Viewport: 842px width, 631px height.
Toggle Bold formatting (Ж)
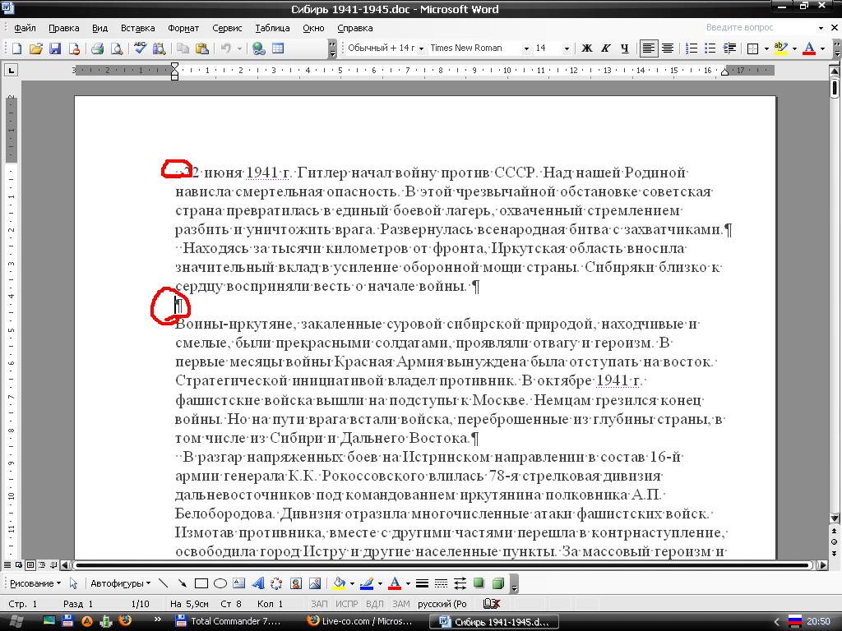click(587, 48)
